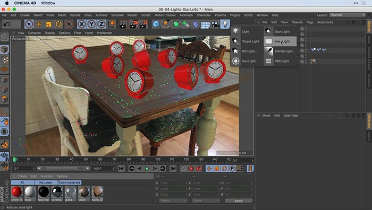Select the glass material swatch
Screen dimensions: 372x210
[x=71, y=192]
